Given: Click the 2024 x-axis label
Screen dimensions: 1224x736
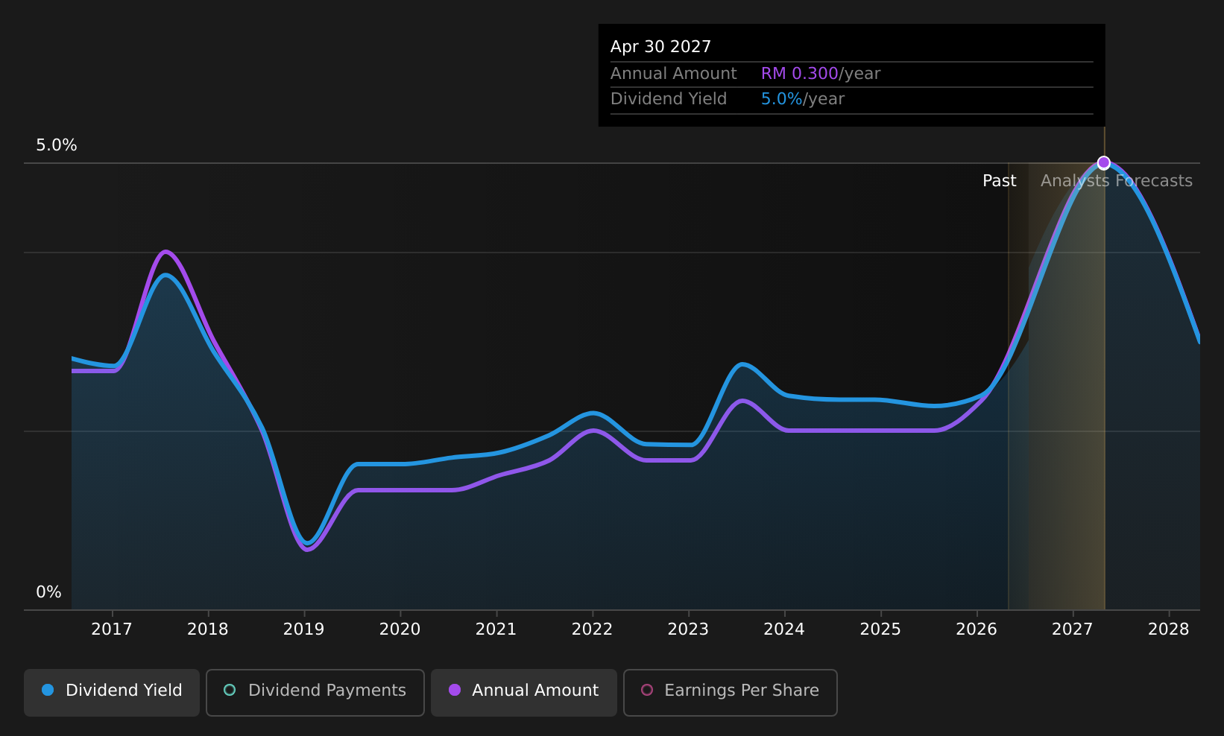Looking at the screenshot, I should click(784, 629).
